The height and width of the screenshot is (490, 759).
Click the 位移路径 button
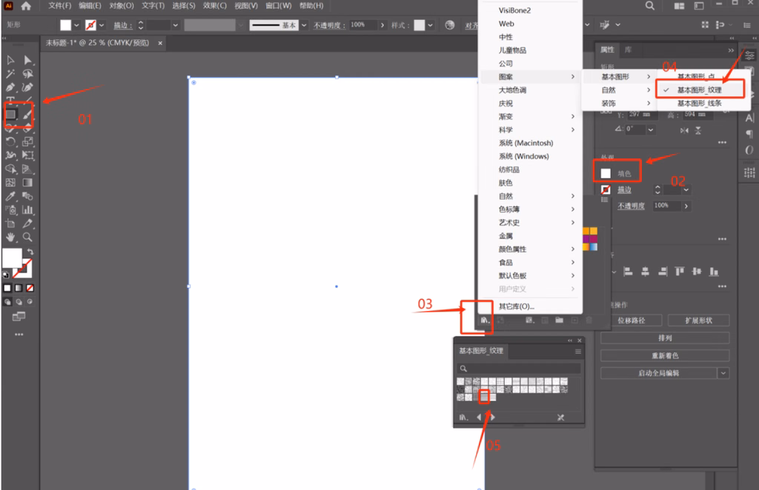632,320
